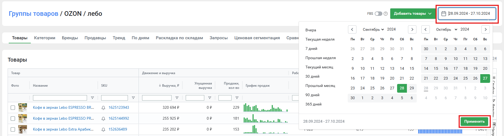This screenshot has width=504, height=136.
Task: Focus the SKU filter text box
Action: coord(115,98)
